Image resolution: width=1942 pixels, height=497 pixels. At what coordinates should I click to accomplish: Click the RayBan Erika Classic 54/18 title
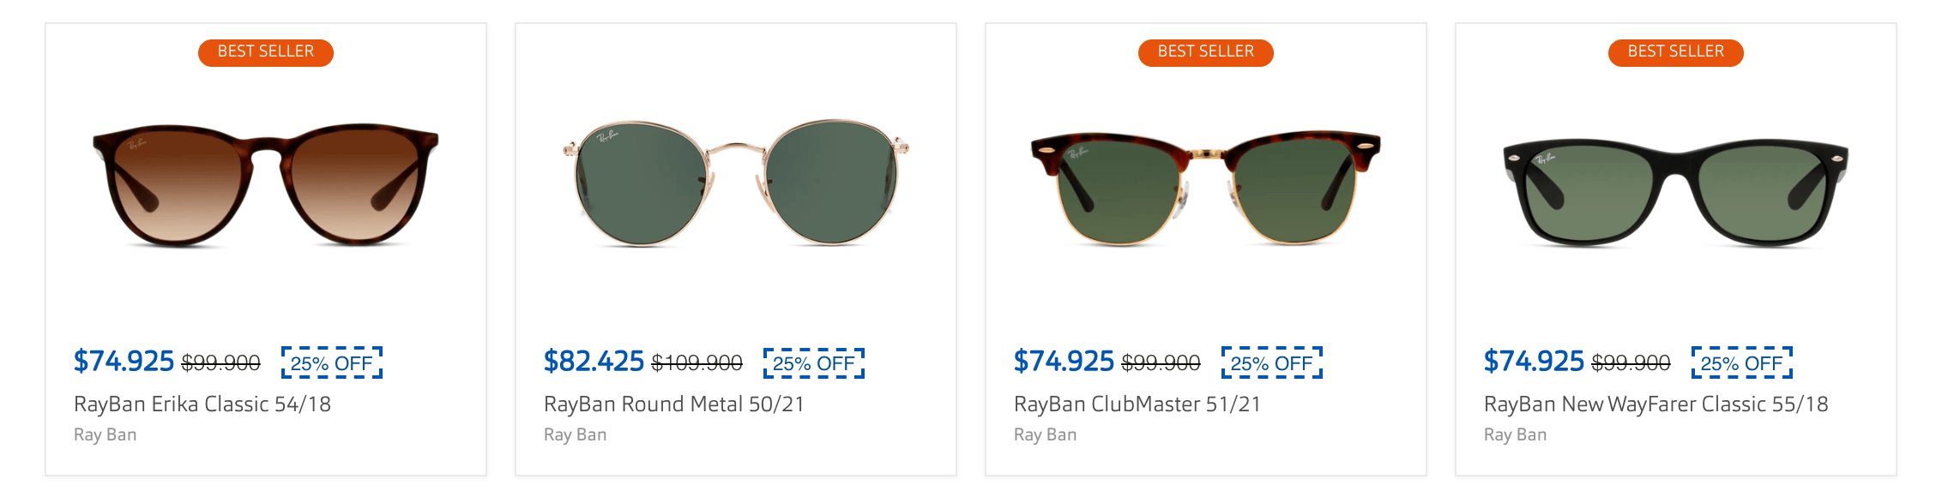coord(202,404)
